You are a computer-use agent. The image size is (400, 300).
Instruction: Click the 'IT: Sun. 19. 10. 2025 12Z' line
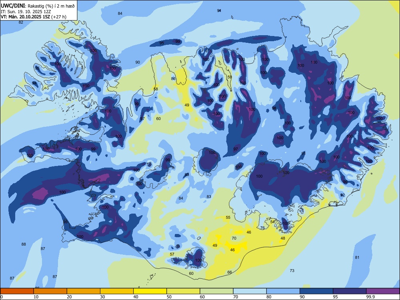(25, 12)
